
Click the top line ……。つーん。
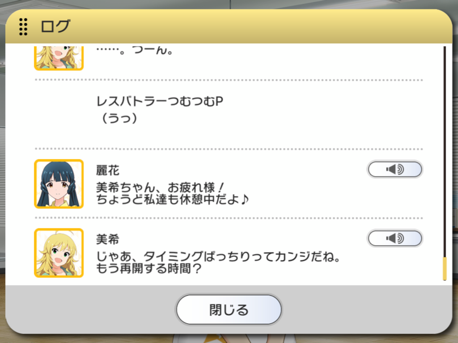[x=135, y=50]
